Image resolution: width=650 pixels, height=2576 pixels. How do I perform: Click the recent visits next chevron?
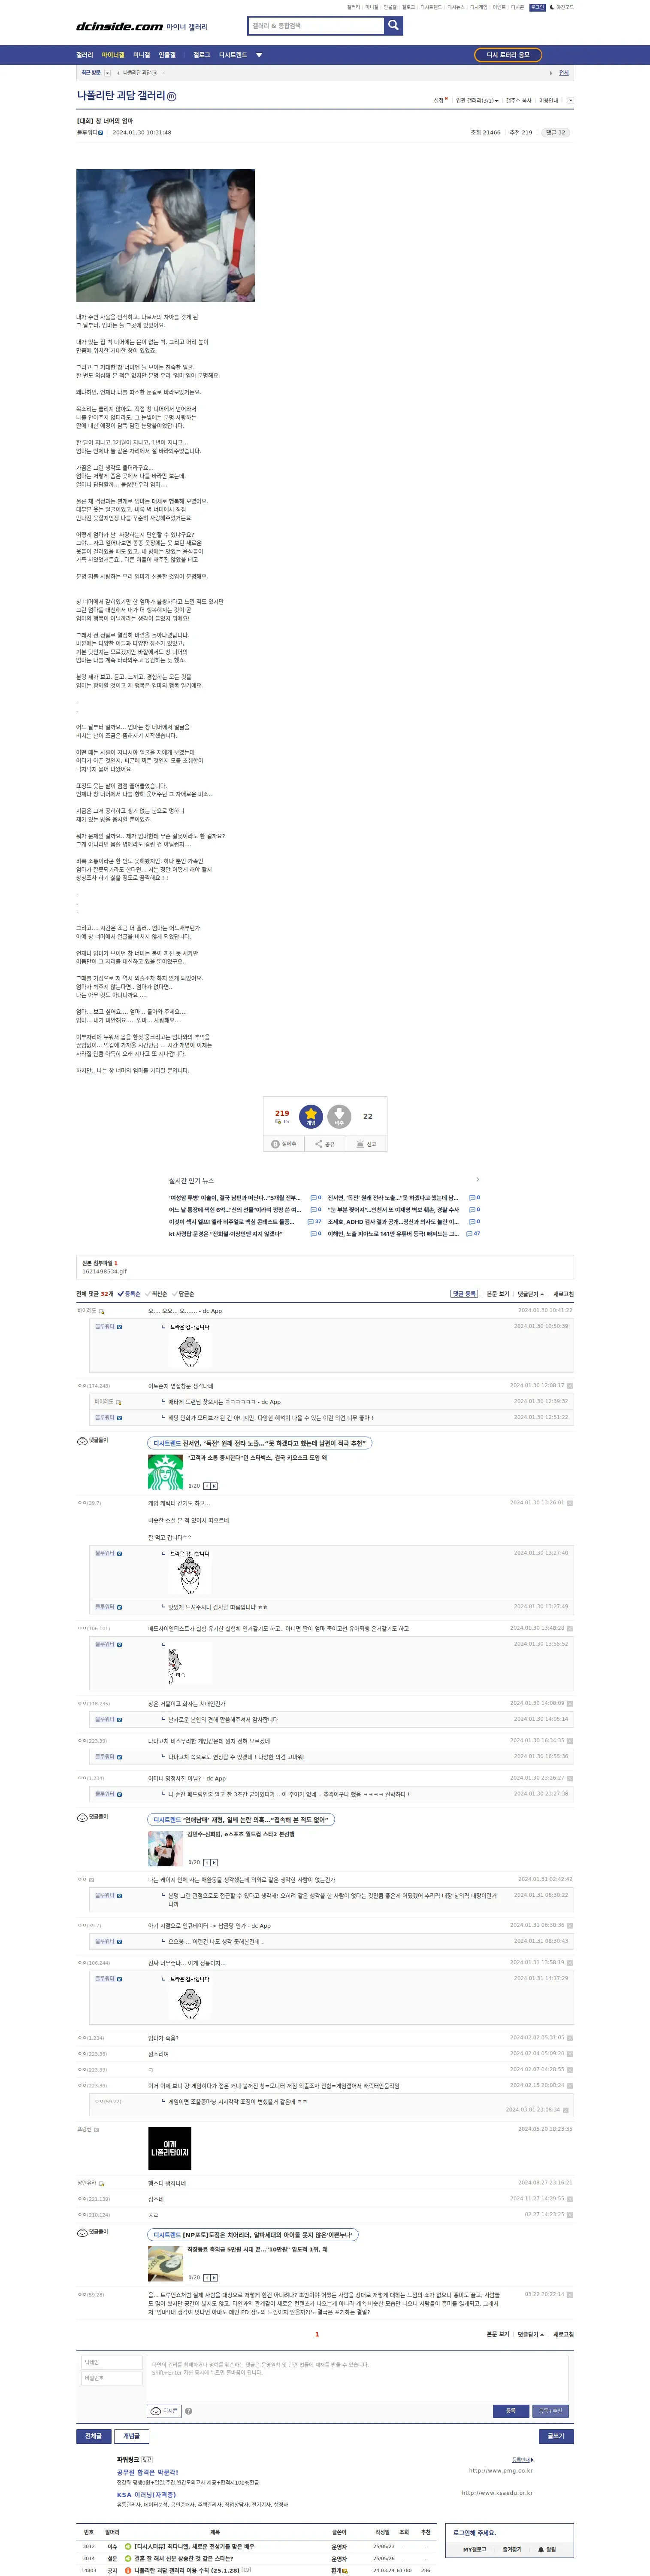click(x=550, y=73)
